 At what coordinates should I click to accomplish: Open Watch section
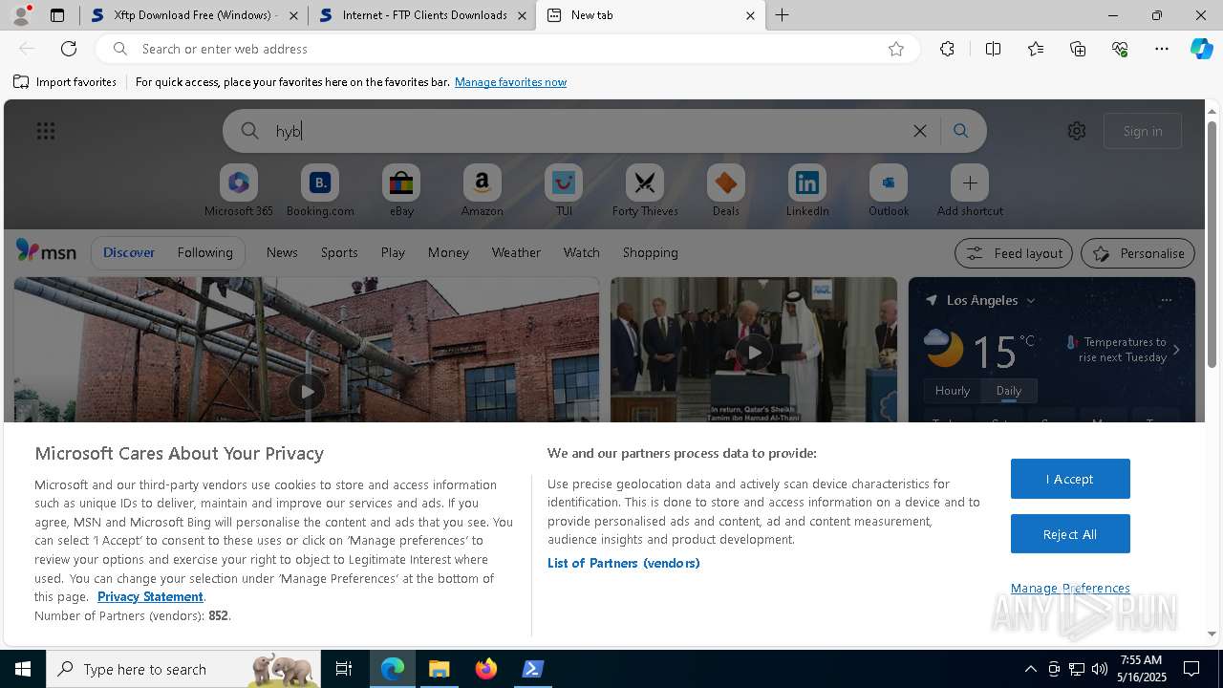(582, 252)
